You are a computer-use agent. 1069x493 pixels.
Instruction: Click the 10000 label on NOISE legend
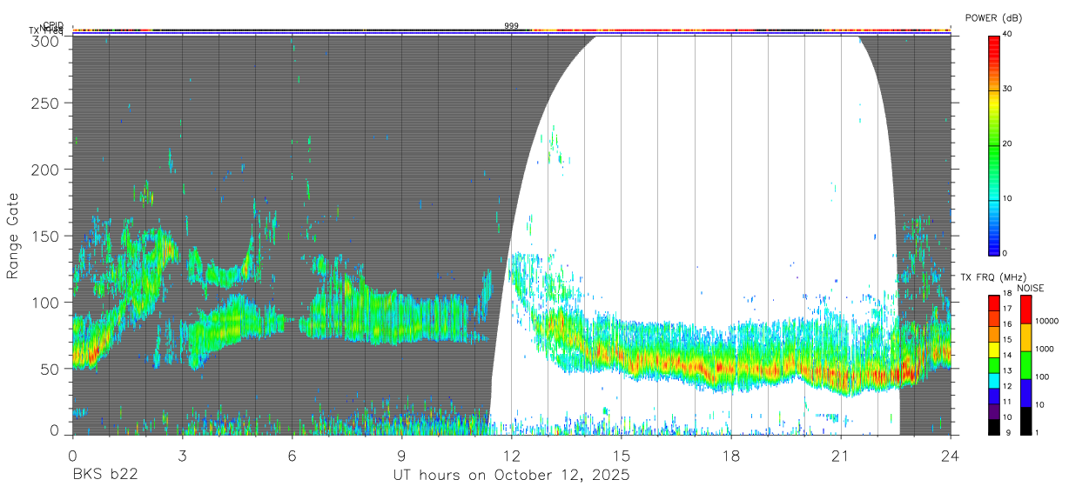tap(1046, 322)
